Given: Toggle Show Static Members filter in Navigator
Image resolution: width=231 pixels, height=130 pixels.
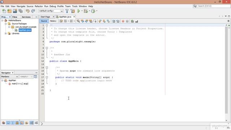Looking at the screenshot, I should click(x=13, y=123).
